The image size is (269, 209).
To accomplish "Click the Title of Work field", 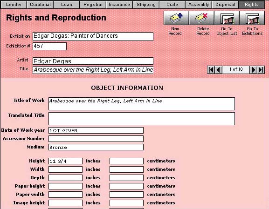I will pos(142,104).
